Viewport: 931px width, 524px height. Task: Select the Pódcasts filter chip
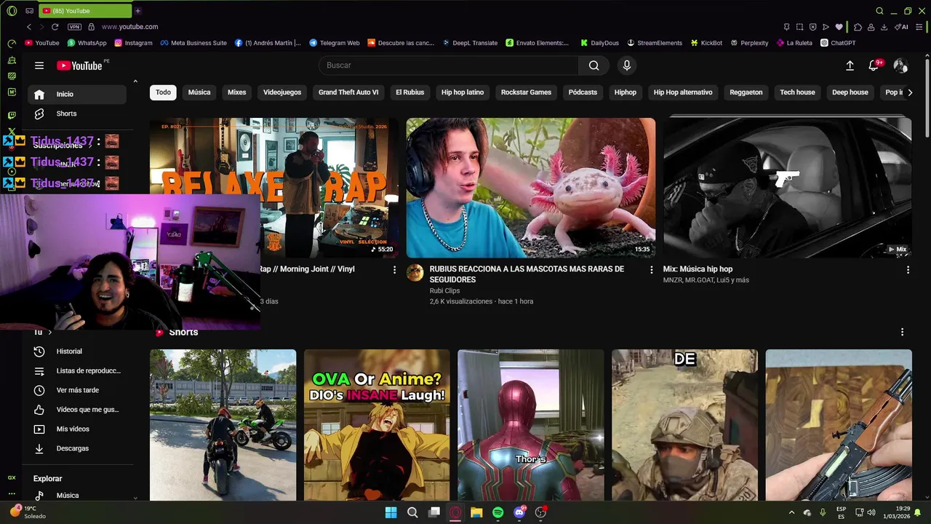(x=583, y=92)
